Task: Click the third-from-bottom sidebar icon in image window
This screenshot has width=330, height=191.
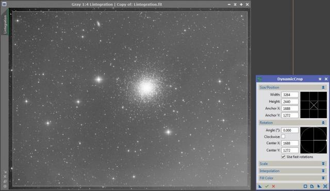Action: click(x=5, y=177)
